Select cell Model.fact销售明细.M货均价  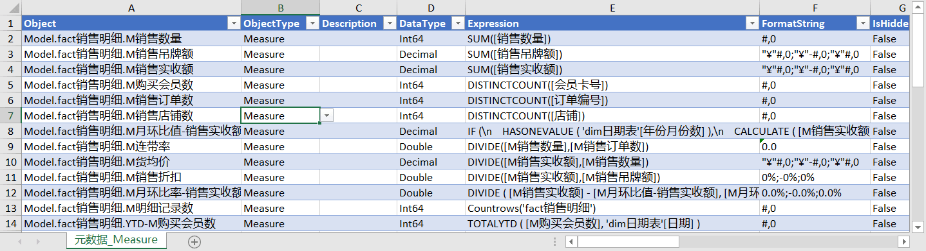coord(131,162)
